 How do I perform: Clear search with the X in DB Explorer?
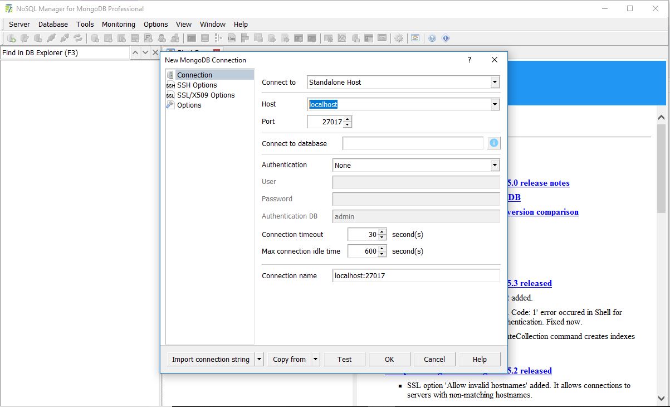[155, 52]
